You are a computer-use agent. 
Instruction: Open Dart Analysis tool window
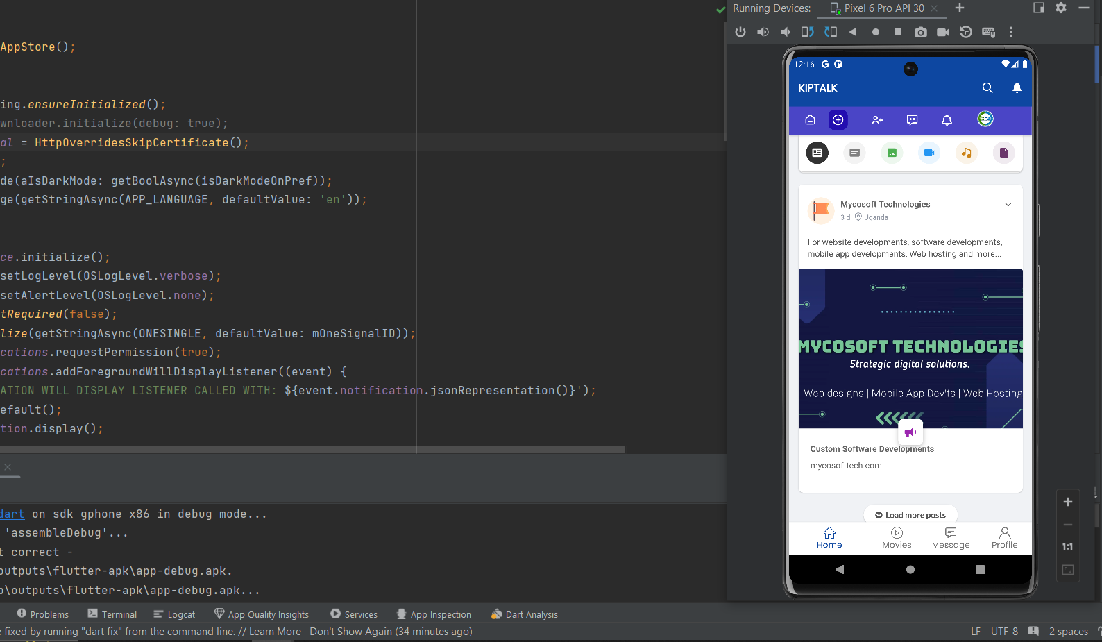tap(525, 614)
